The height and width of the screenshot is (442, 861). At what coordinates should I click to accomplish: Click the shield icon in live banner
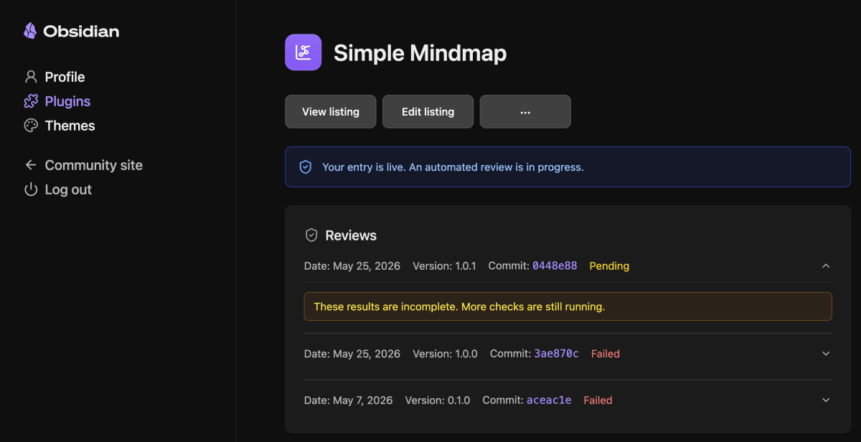point(306,167)
